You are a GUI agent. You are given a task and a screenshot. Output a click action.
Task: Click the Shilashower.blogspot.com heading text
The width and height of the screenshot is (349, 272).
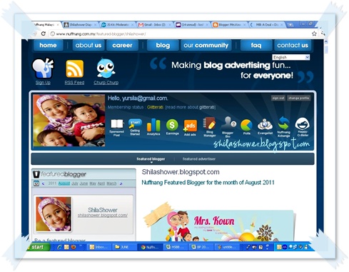[x=181, y=172]
